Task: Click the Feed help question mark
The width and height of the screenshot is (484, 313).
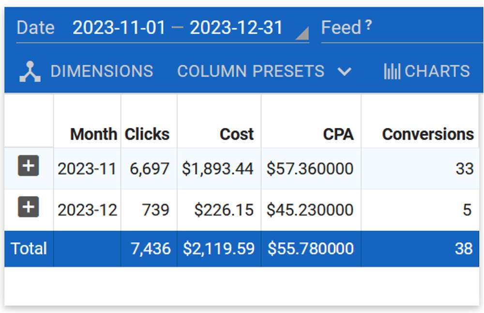Action: point(368,26)
